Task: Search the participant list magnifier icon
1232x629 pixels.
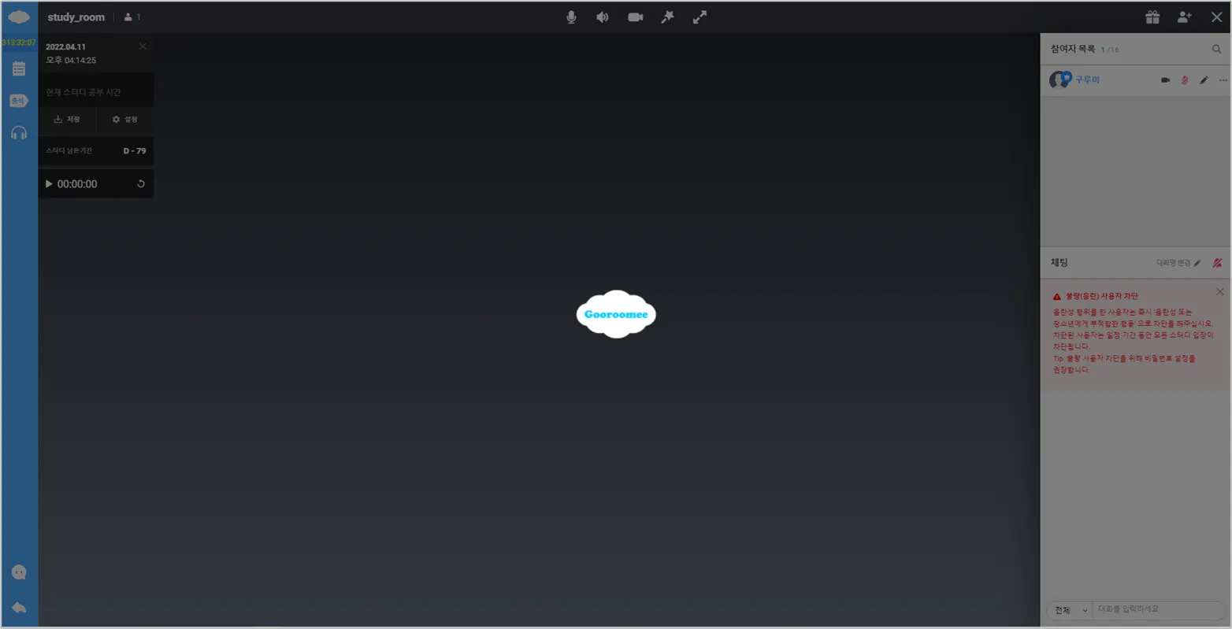Action: pyautogui.click(x=1216, y=49)
